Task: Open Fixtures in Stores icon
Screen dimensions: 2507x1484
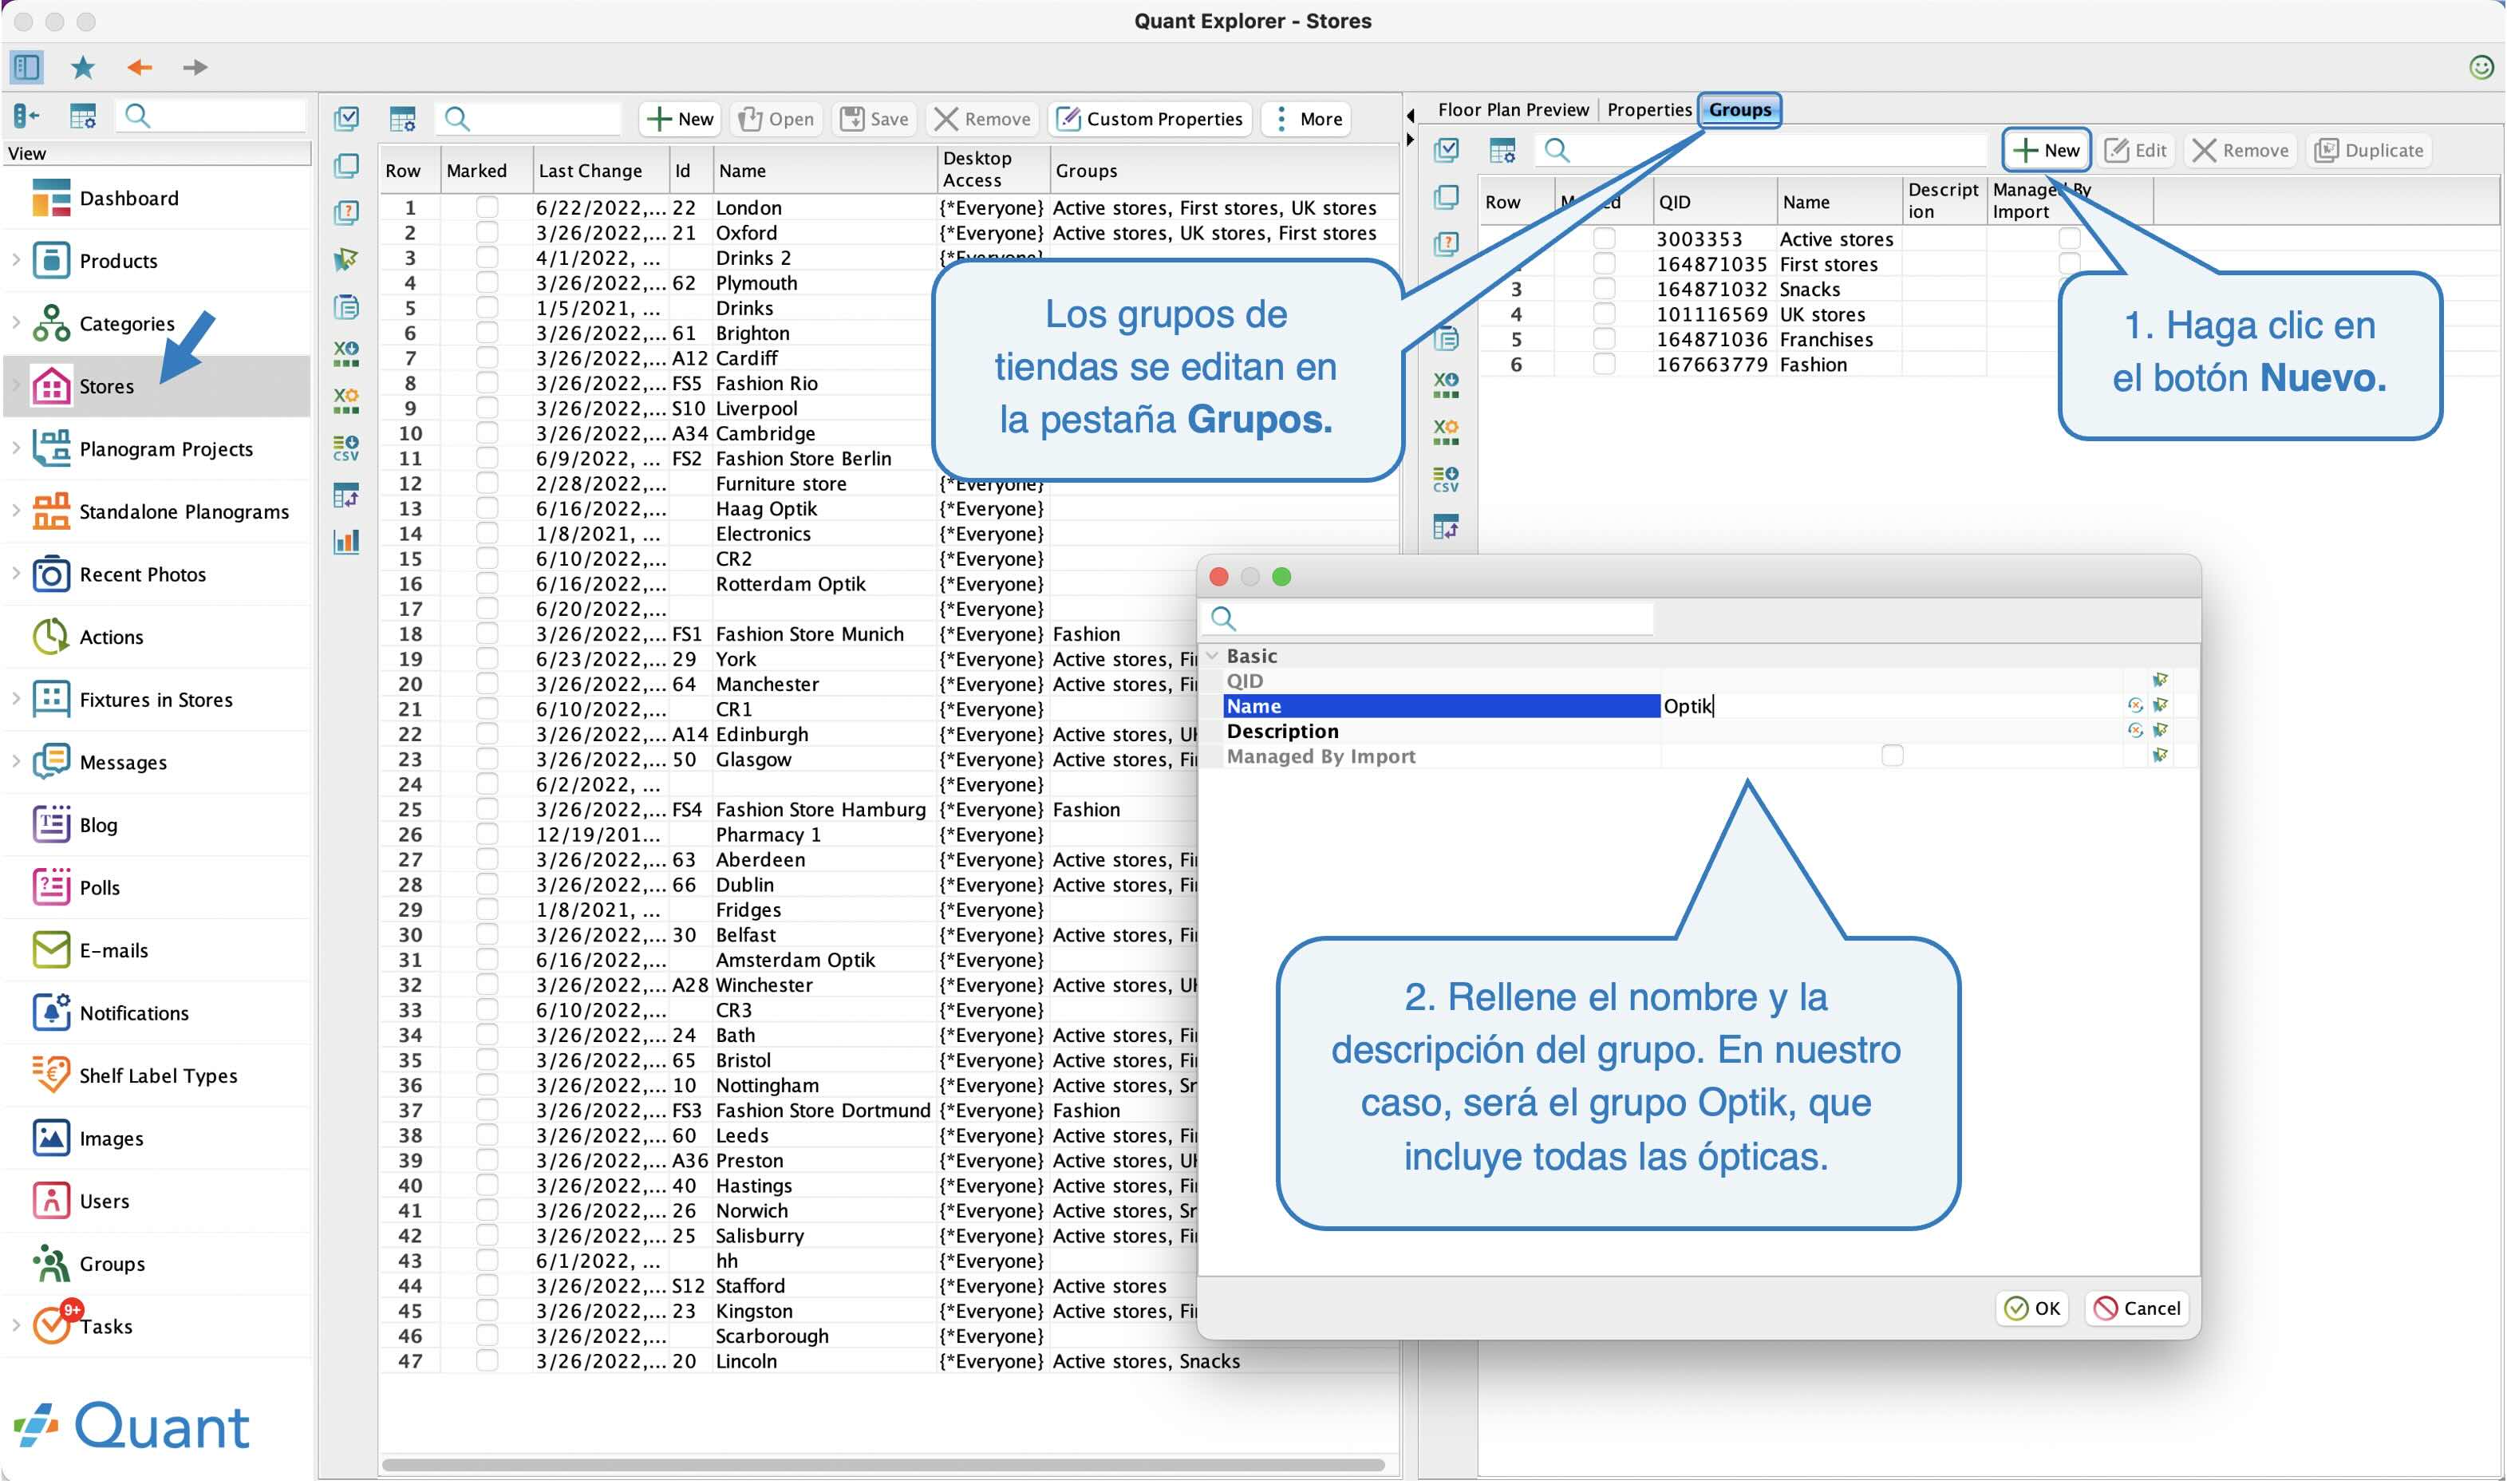Action: coord(51,699)
